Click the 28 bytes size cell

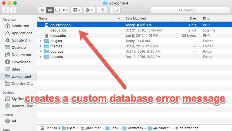(x=189, y=36)
